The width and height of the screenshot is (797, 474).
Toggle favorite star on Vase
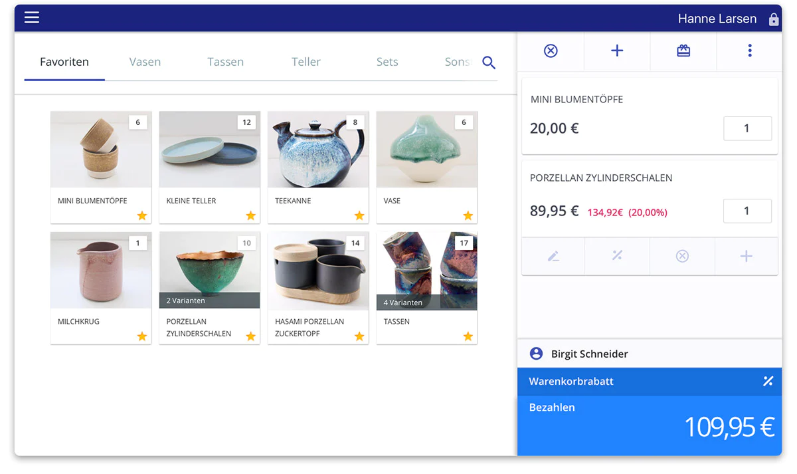pyautogui.click(x=468, y=215)
